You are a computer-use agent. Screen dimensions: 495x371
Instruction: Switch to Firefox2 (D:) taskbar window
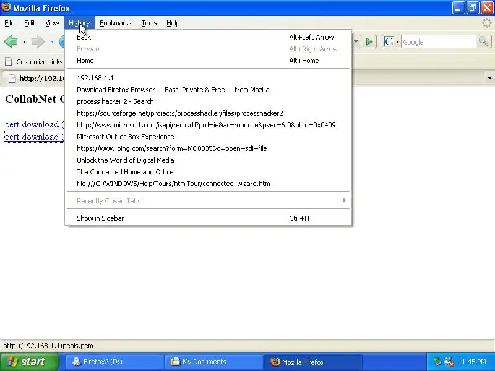tap(114, 362)
